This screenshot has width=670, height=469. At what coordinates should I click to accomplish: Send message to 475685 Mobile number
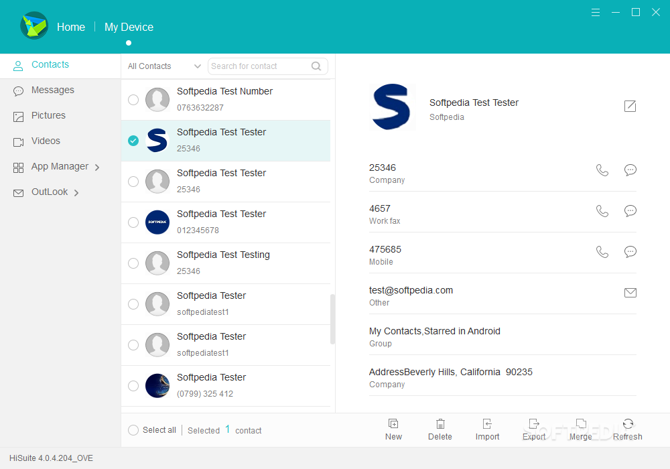point(630,252)
